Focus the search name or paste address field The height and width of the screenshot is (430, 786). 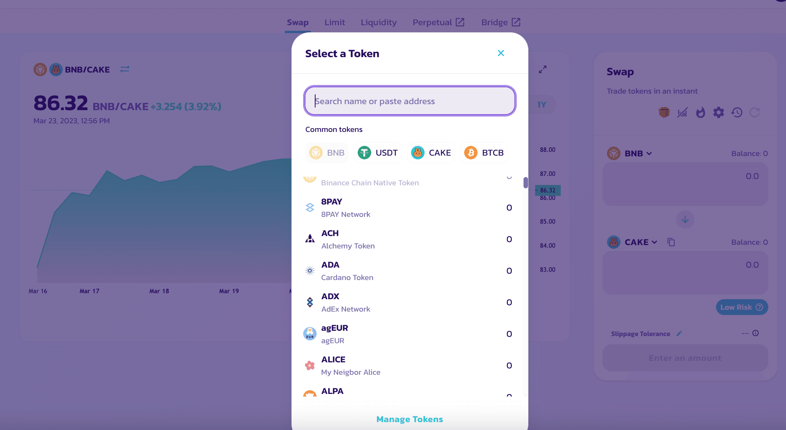(410, 101)
